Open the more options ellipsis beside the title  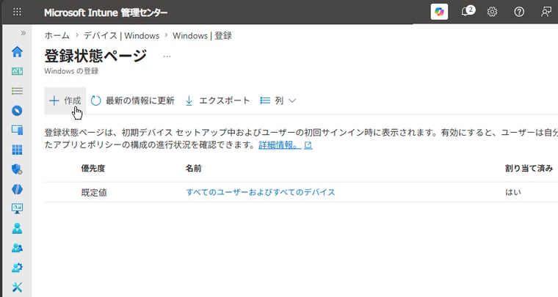coord(167,56)
